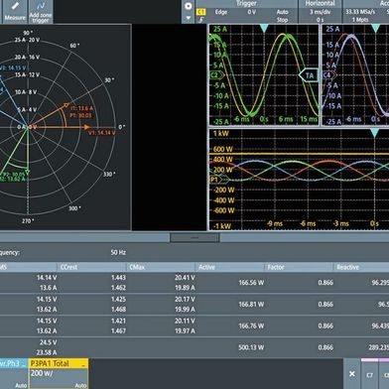
Task: Click trigger position triangle above first waveform
Action: tap(264, 28)
